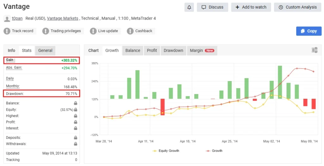Click the Add to watch button
This screenshot has height=166, width=324.
pyautogui.click(x=251, y=7)
